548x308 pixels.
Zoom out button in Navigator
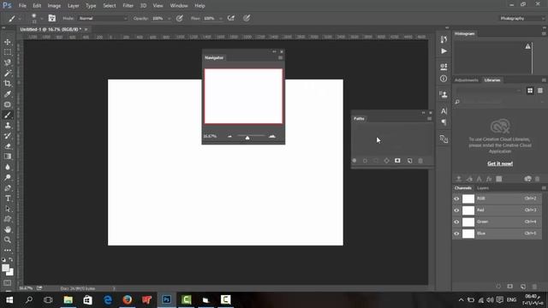(229, 137)
